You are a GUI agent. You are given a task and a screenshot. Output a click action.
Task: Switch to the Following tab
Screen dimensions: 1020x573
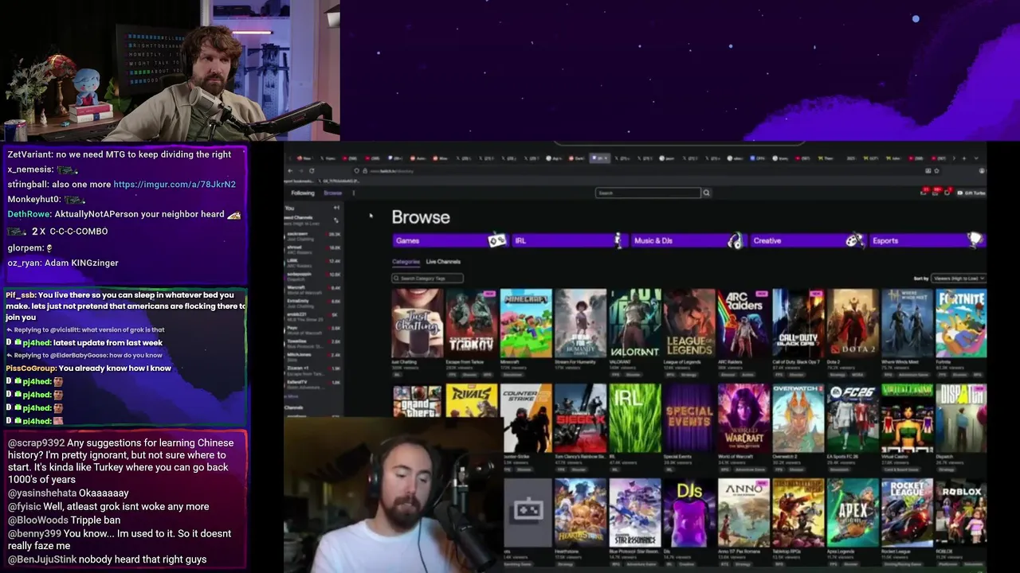(x=303, y=193)
